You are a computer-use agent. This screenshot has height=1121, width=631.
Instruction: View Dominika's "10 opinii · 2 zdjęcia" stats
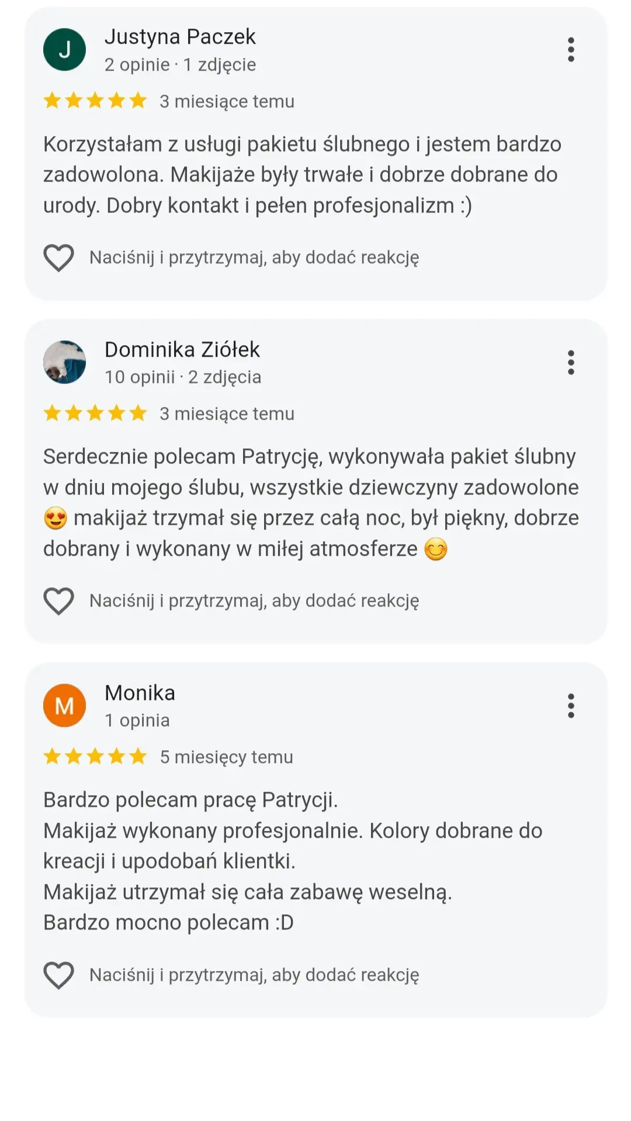pyautogui.click(x=182, y=377)
